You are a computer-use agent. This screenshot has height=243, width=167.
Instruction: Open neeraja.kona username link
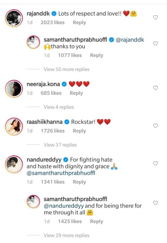43,84
